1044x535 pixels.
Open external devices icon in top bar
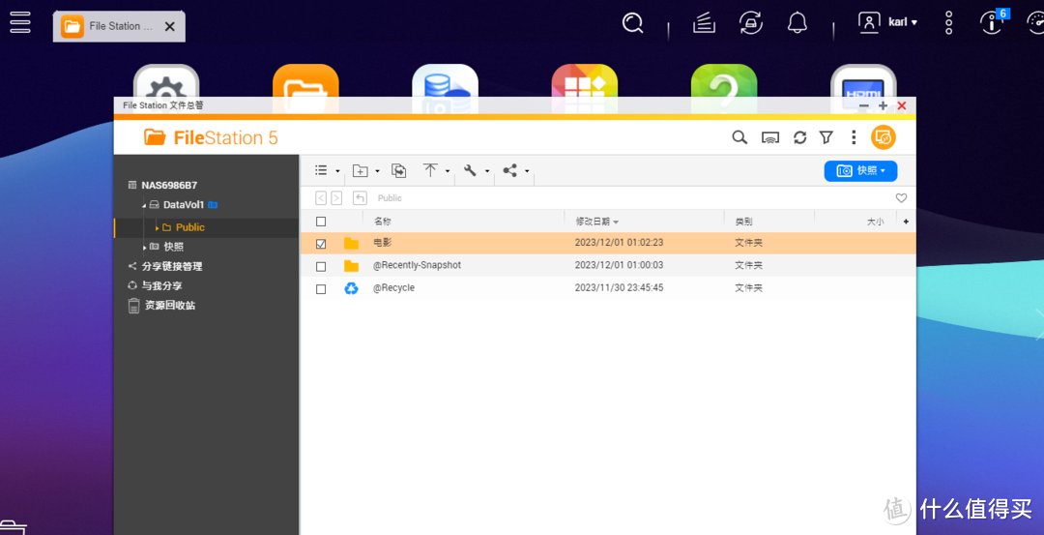pos(751,23)
